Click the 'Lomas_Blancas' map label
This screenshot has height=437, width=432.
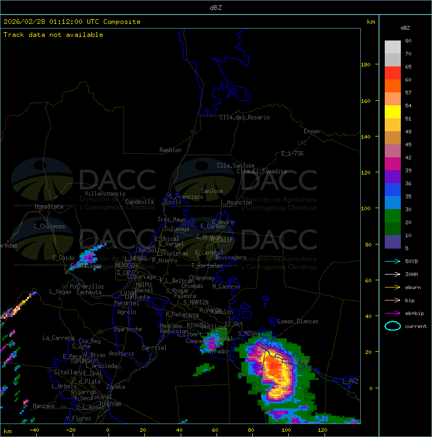click(x=298, y=321)
